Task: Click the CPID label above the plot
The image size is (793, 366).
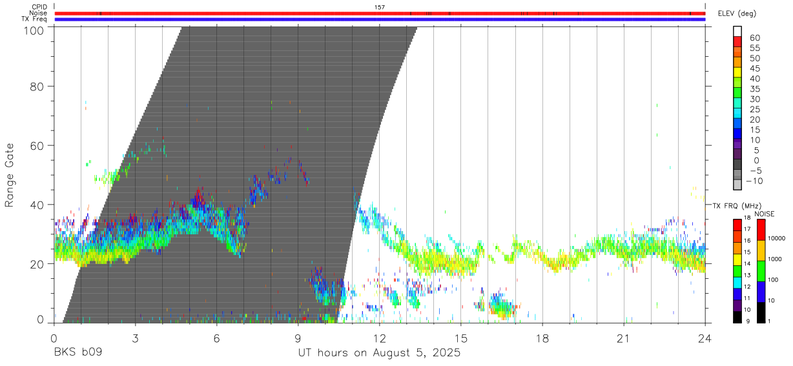Action: 39,7
